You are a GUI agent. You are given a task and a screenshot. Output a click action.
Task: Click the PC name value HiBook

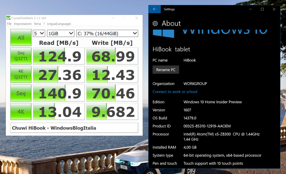tap(190, 60)
